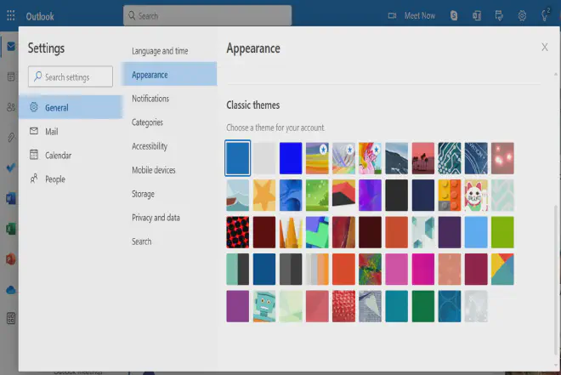Select the People settings category
Image resolution: width=561 pixels, height=375 pixels.
[71, 179]
